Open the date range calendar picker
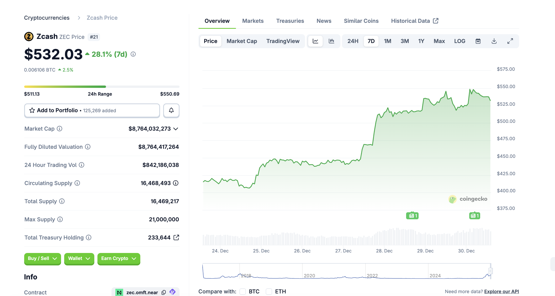Screen dimensions: 555x296 tap(478, 41)
